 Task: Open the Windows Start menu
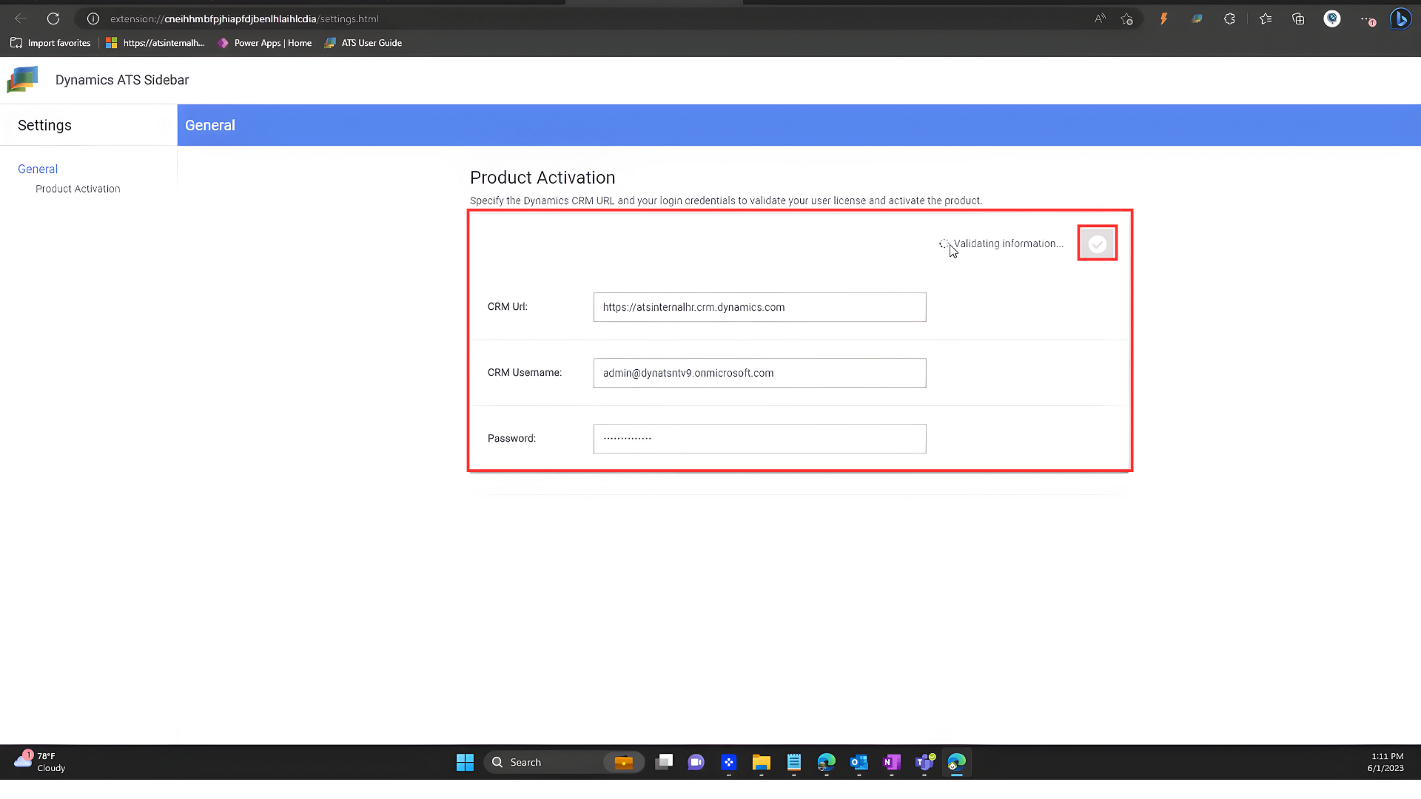click(x=465, y=762)
